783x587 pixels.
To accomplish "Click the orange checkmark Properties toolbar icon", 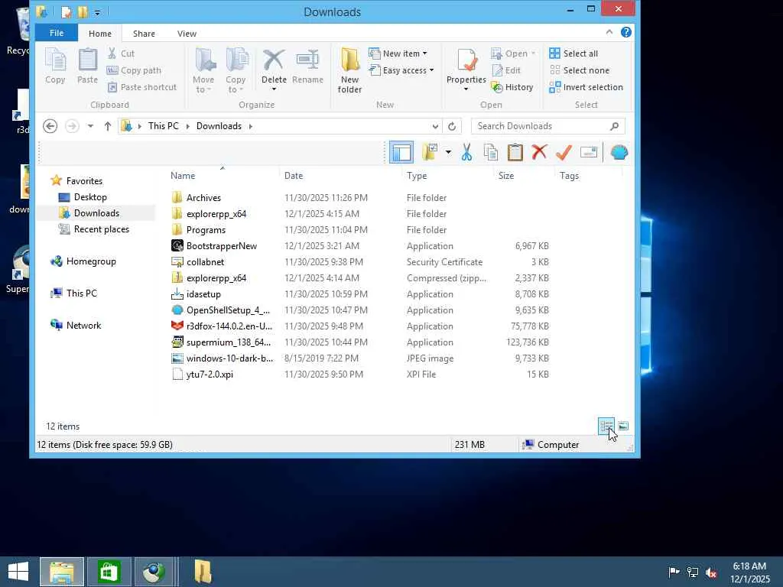I will pos(564,152).
